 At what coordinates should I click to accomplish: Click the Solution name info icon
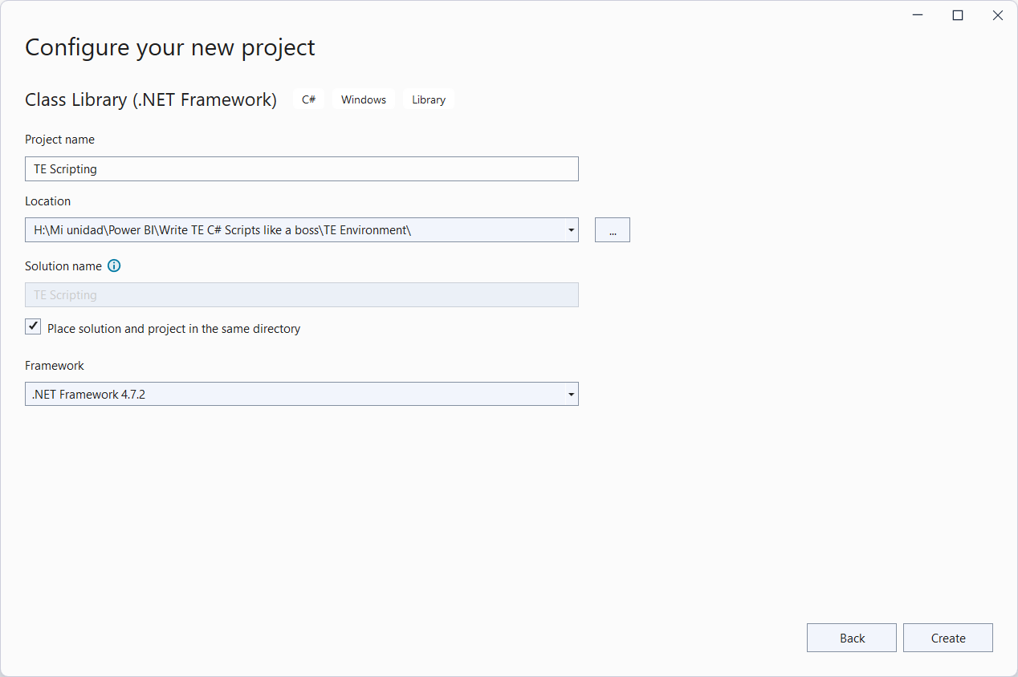pyautogui.click(x=114, y=266)
